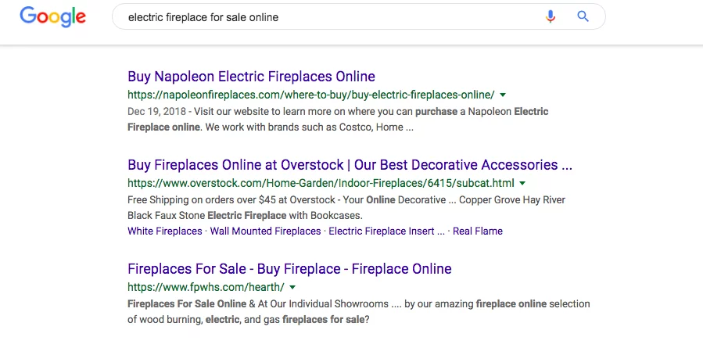Open Fireplaces For Sale fpwhs result
The image size is (703, 348).
(x=289, y=269)
